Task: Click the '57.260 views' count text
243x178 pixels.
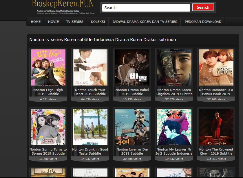Action: coord(216,99)
